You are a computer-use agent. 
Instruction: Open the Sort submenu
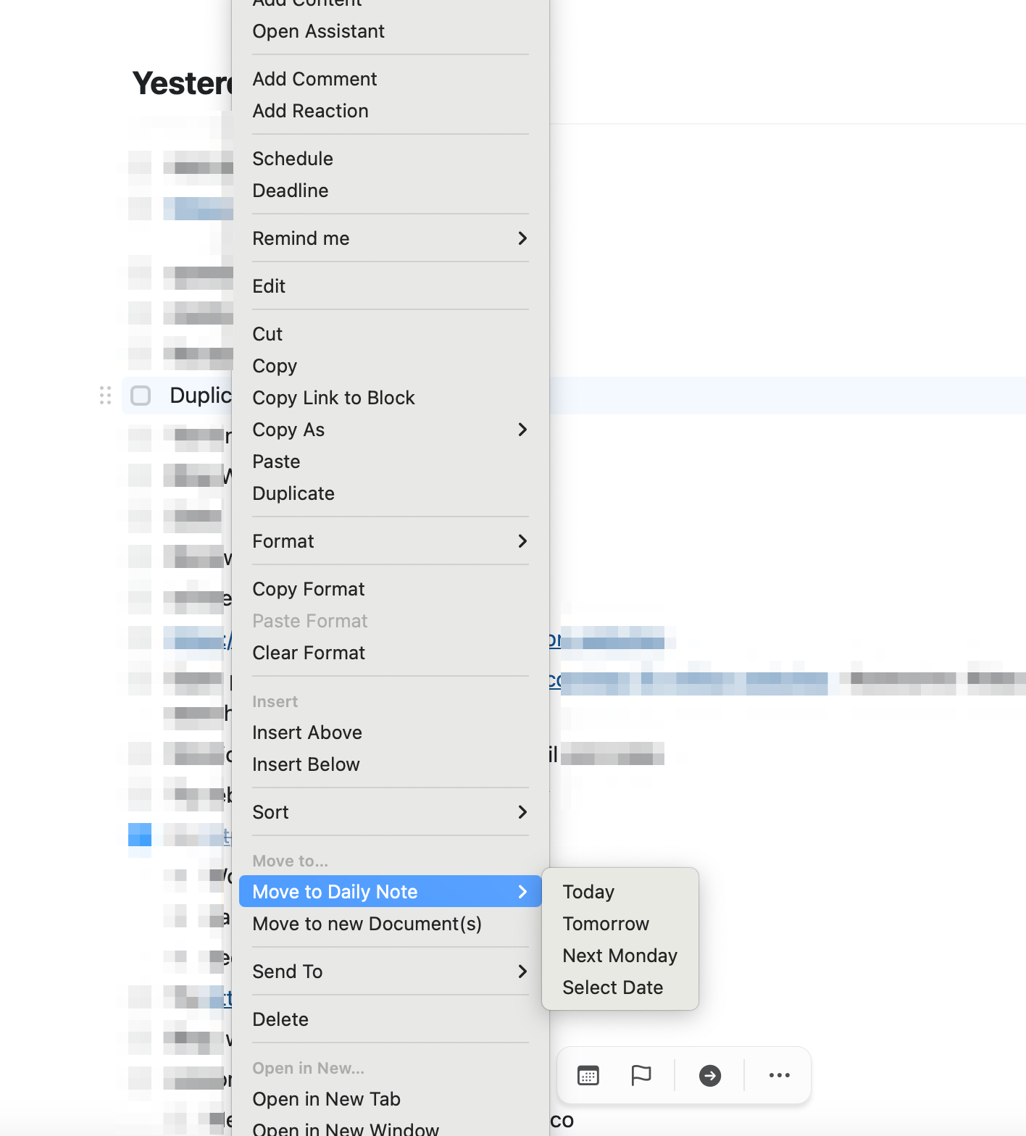(390, 812)
